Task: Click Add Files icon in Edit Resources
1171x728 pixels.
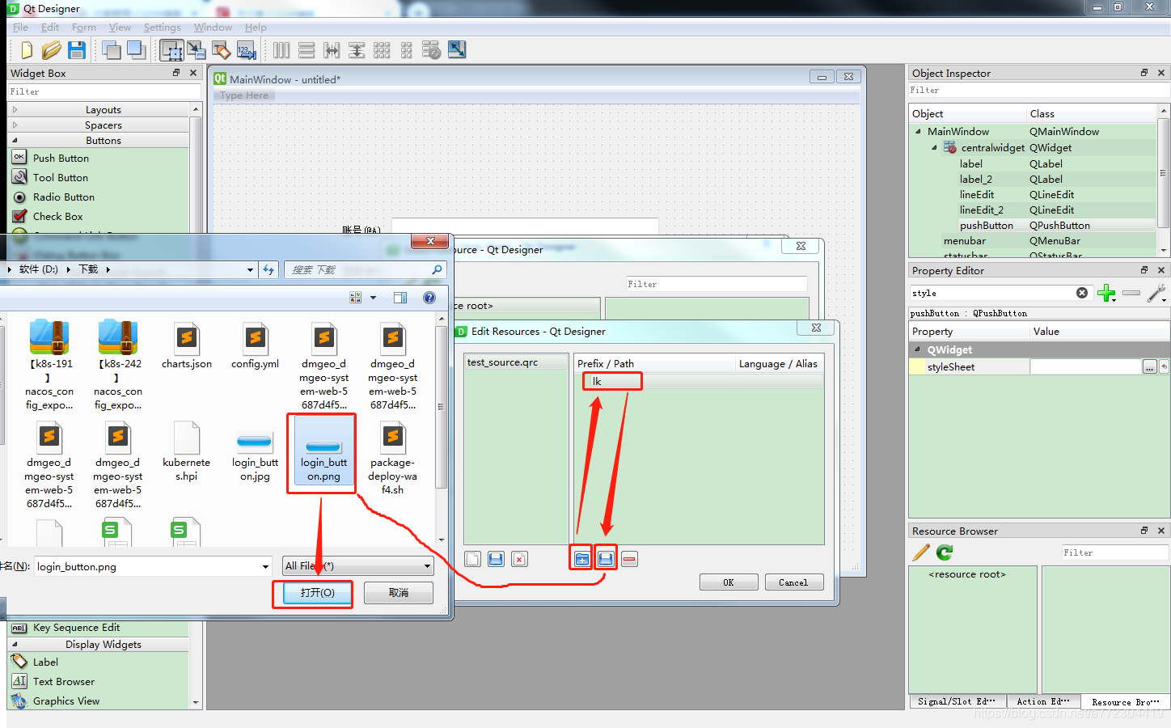Action: click(x=606, y=559)
